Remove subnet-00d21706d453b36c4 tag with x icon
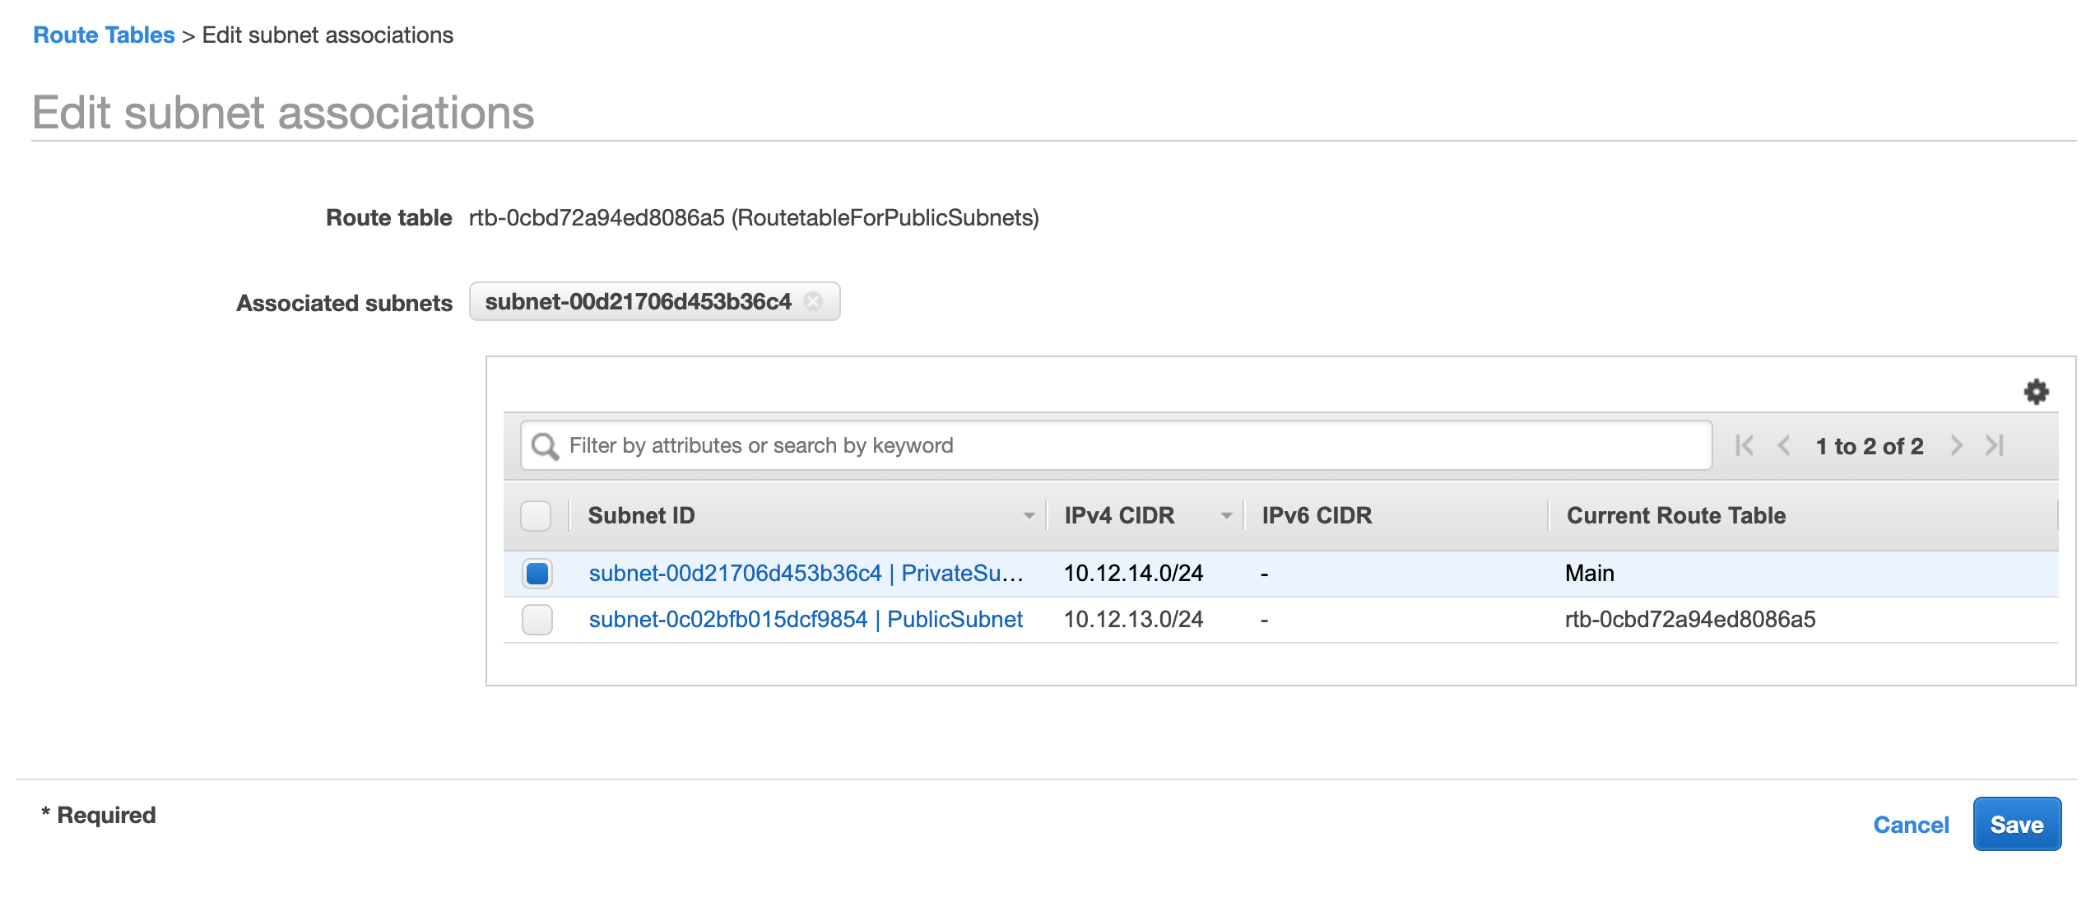 813,301
